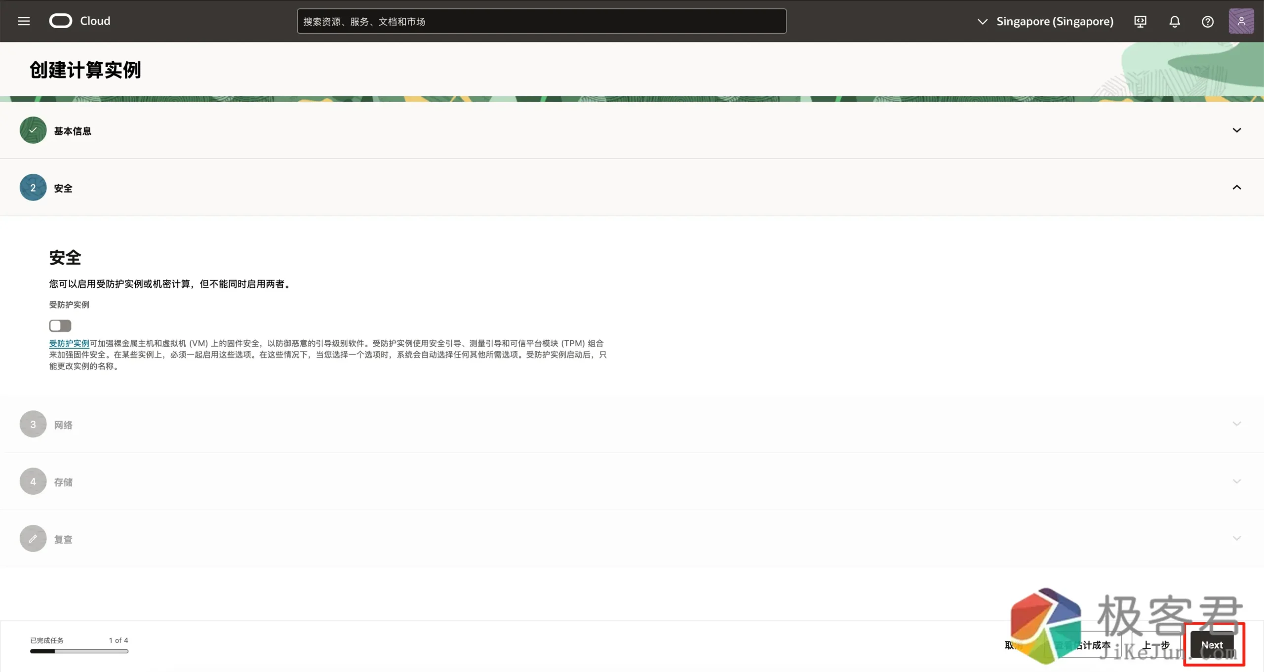Click the step 4 circle for 存储
The width and height of the screenshot is (1264, 672).
33,481
